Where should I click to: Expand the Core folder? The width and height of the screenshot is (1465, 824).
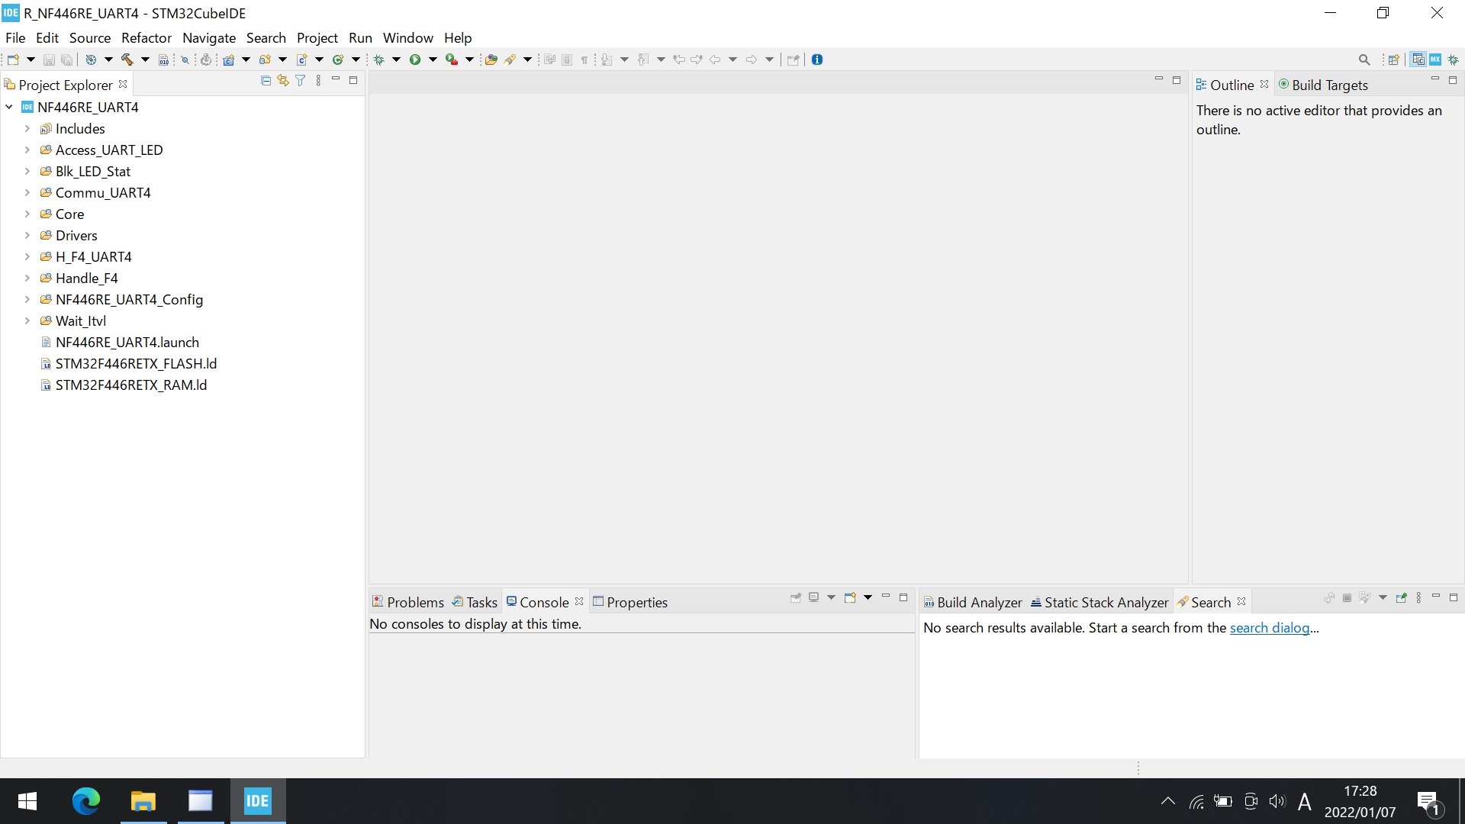(27, 214)
